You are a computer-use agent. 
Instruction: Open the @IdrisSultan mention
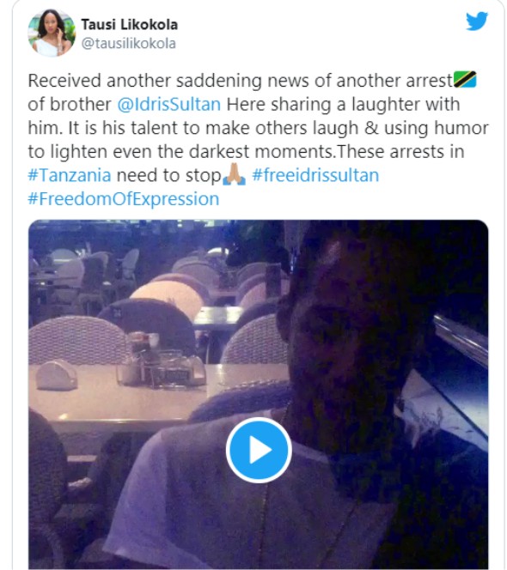tap(169, 105)
